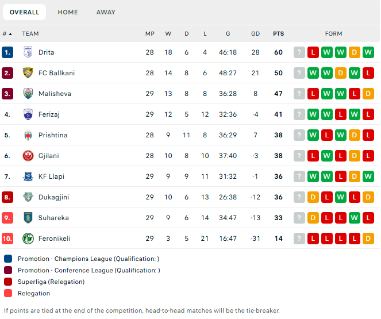Click the Champions League blue legend swatch

(8, 259)
